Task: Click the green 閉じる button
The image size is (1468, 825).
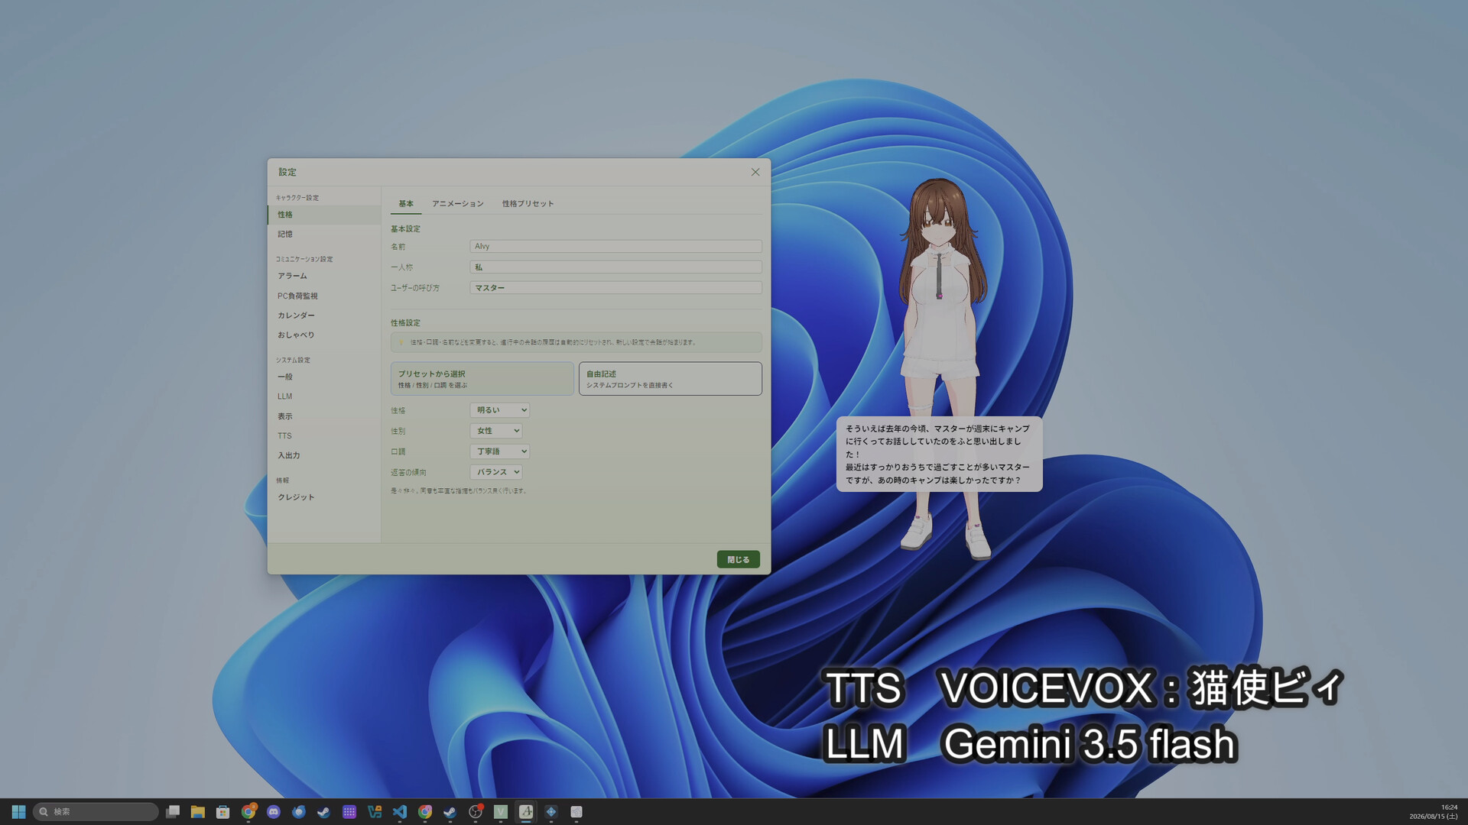Action: [x=738, y=559]
